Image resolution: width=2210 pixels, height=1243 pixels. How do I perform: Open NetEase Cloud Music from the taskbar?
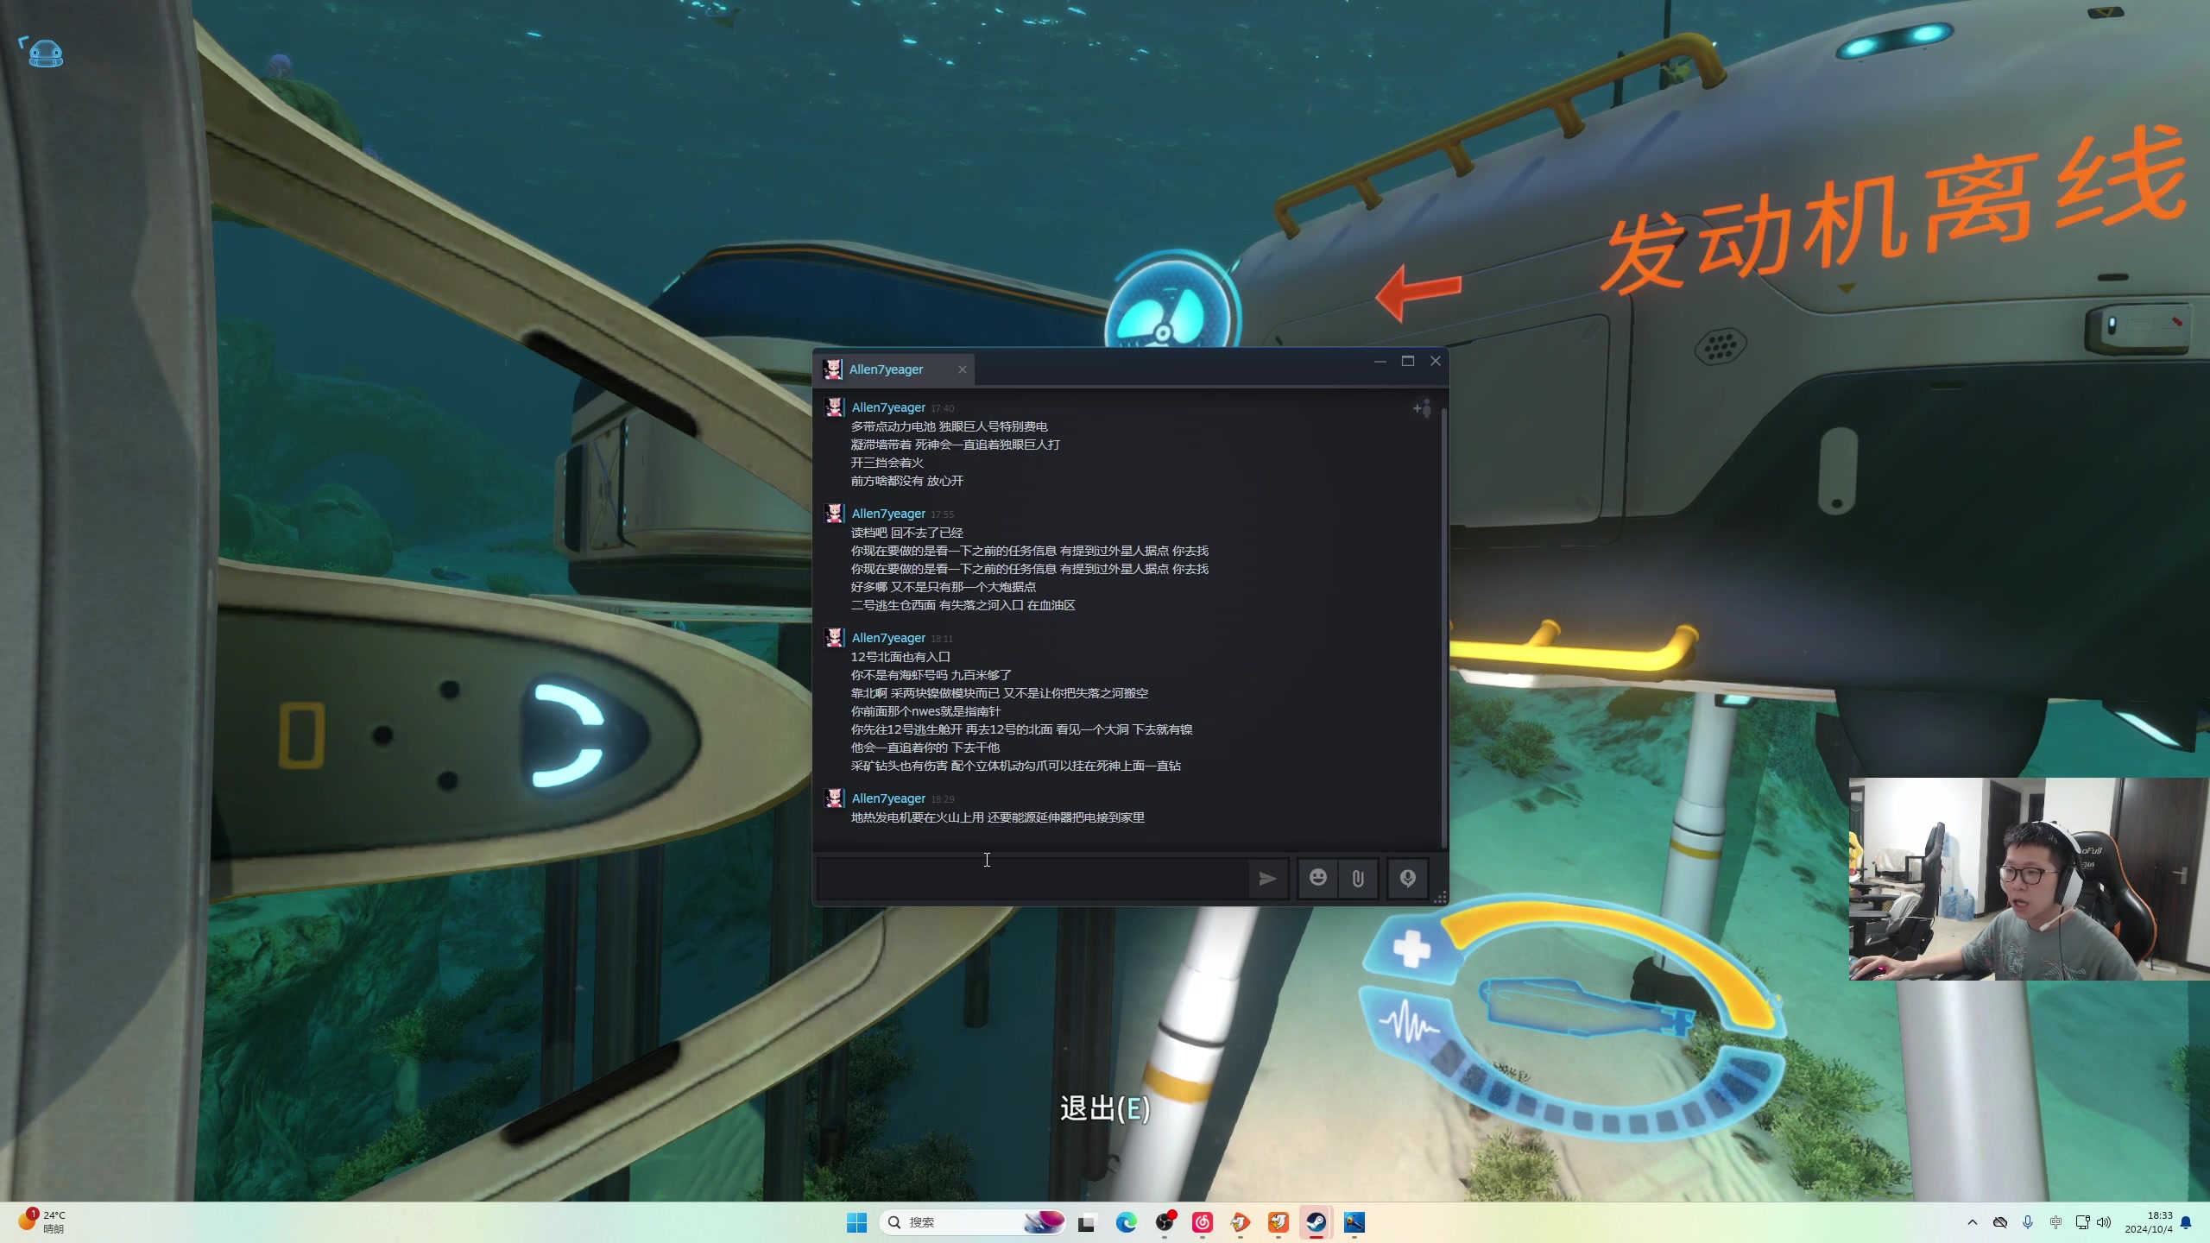point(1203,1222)
